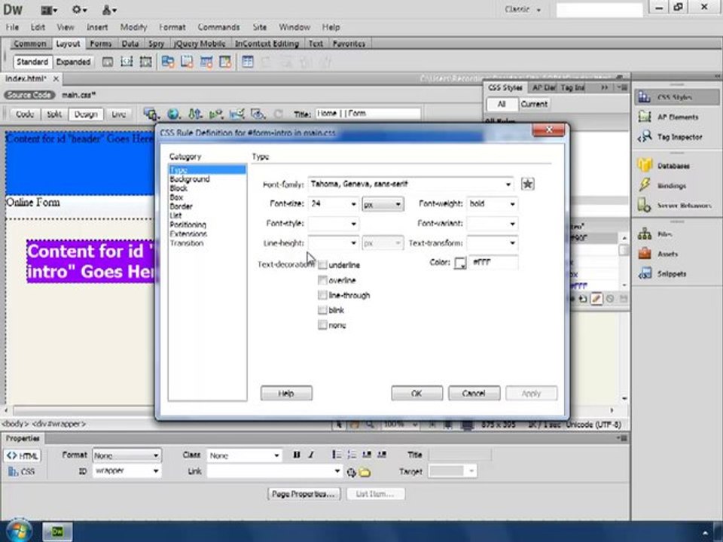Click the Bold B icon in Properties
Image resolution: width=723 pixels, height=542 pixels.
coord(297,455)
